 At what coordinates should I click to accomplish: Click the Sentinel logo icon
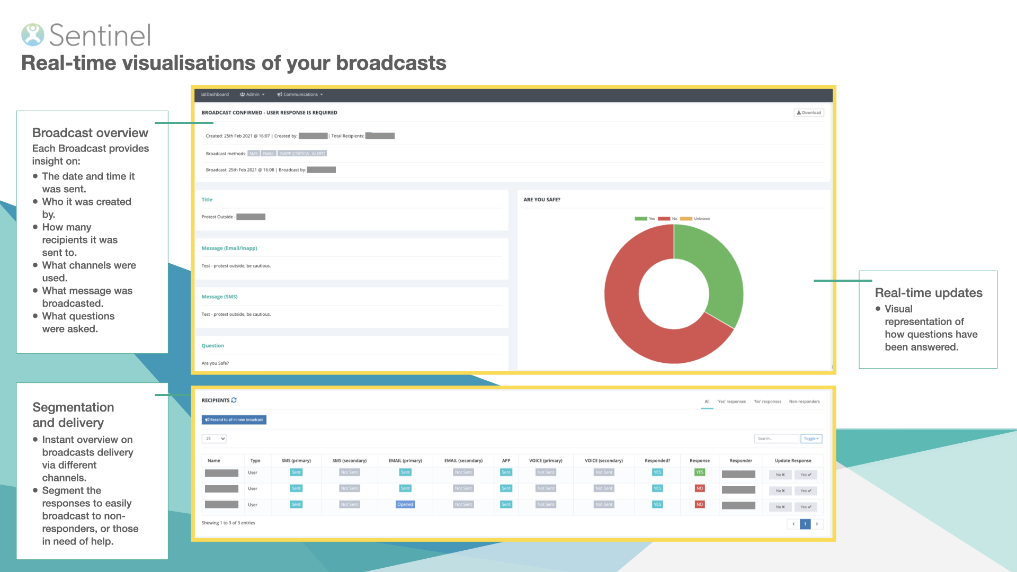(33, 35)
